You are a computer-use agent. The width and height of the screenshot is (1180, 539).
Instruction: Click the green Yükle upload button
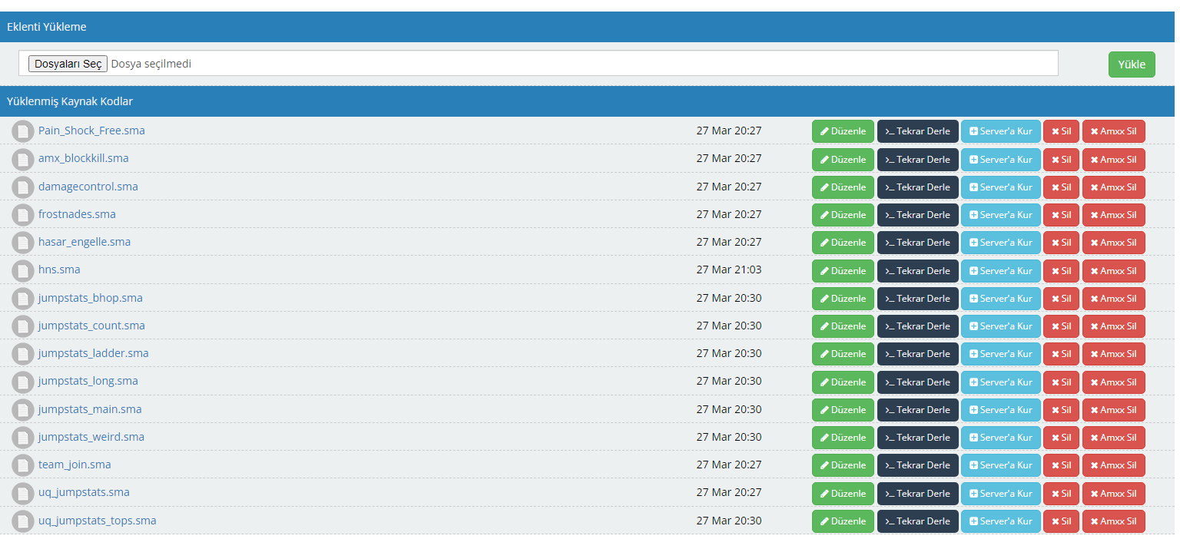click(1132, 64)
